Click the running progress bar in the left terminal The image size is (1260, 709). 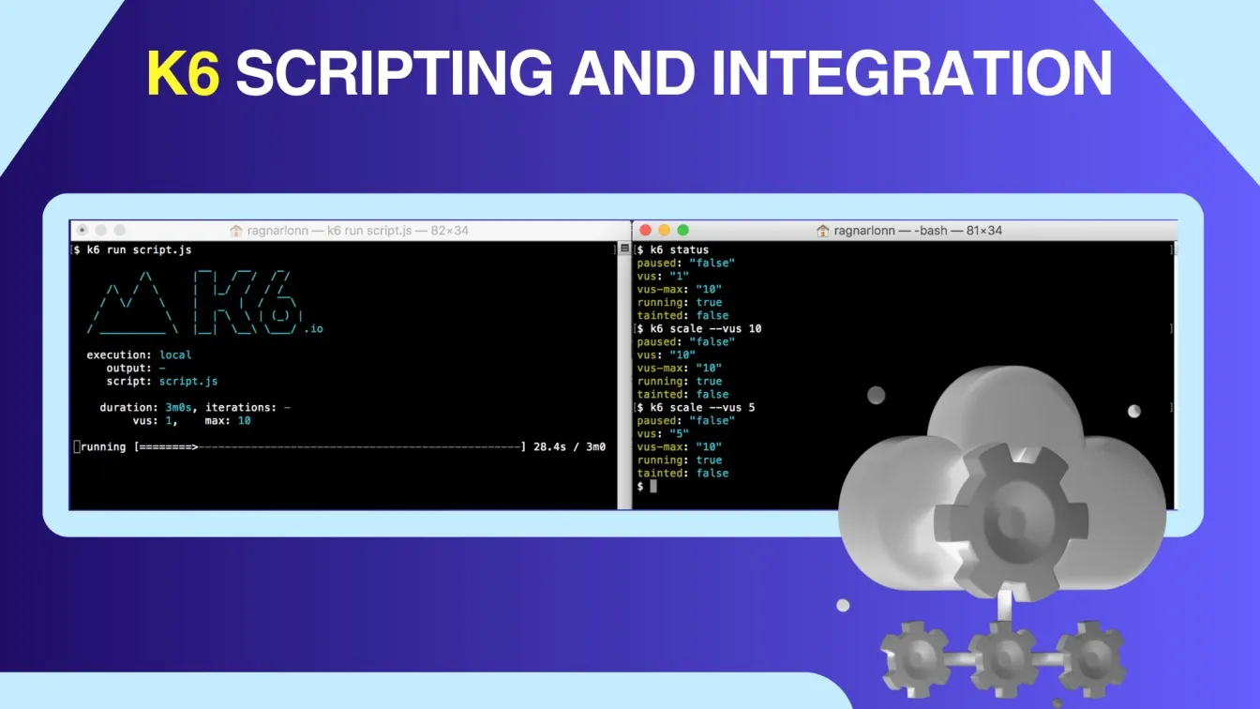331,447
